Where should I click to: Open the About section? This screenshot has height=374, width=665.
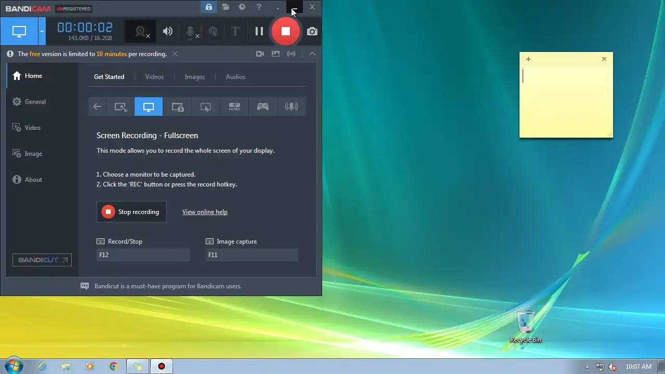[42, 180]
